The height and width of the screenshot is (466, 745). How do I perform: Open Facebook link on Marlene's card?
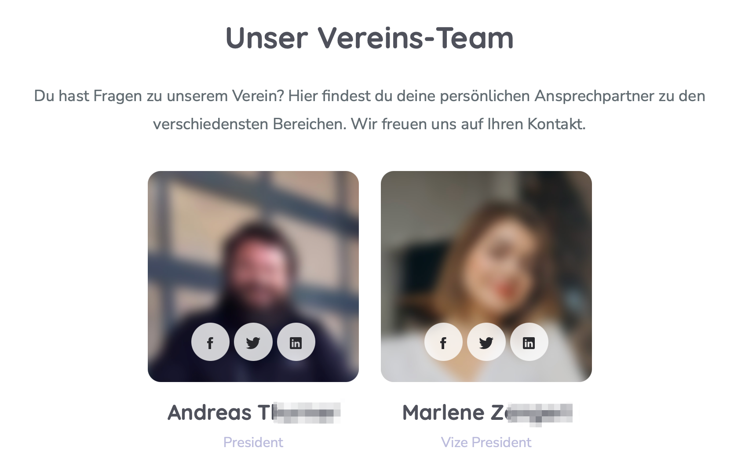443,342
